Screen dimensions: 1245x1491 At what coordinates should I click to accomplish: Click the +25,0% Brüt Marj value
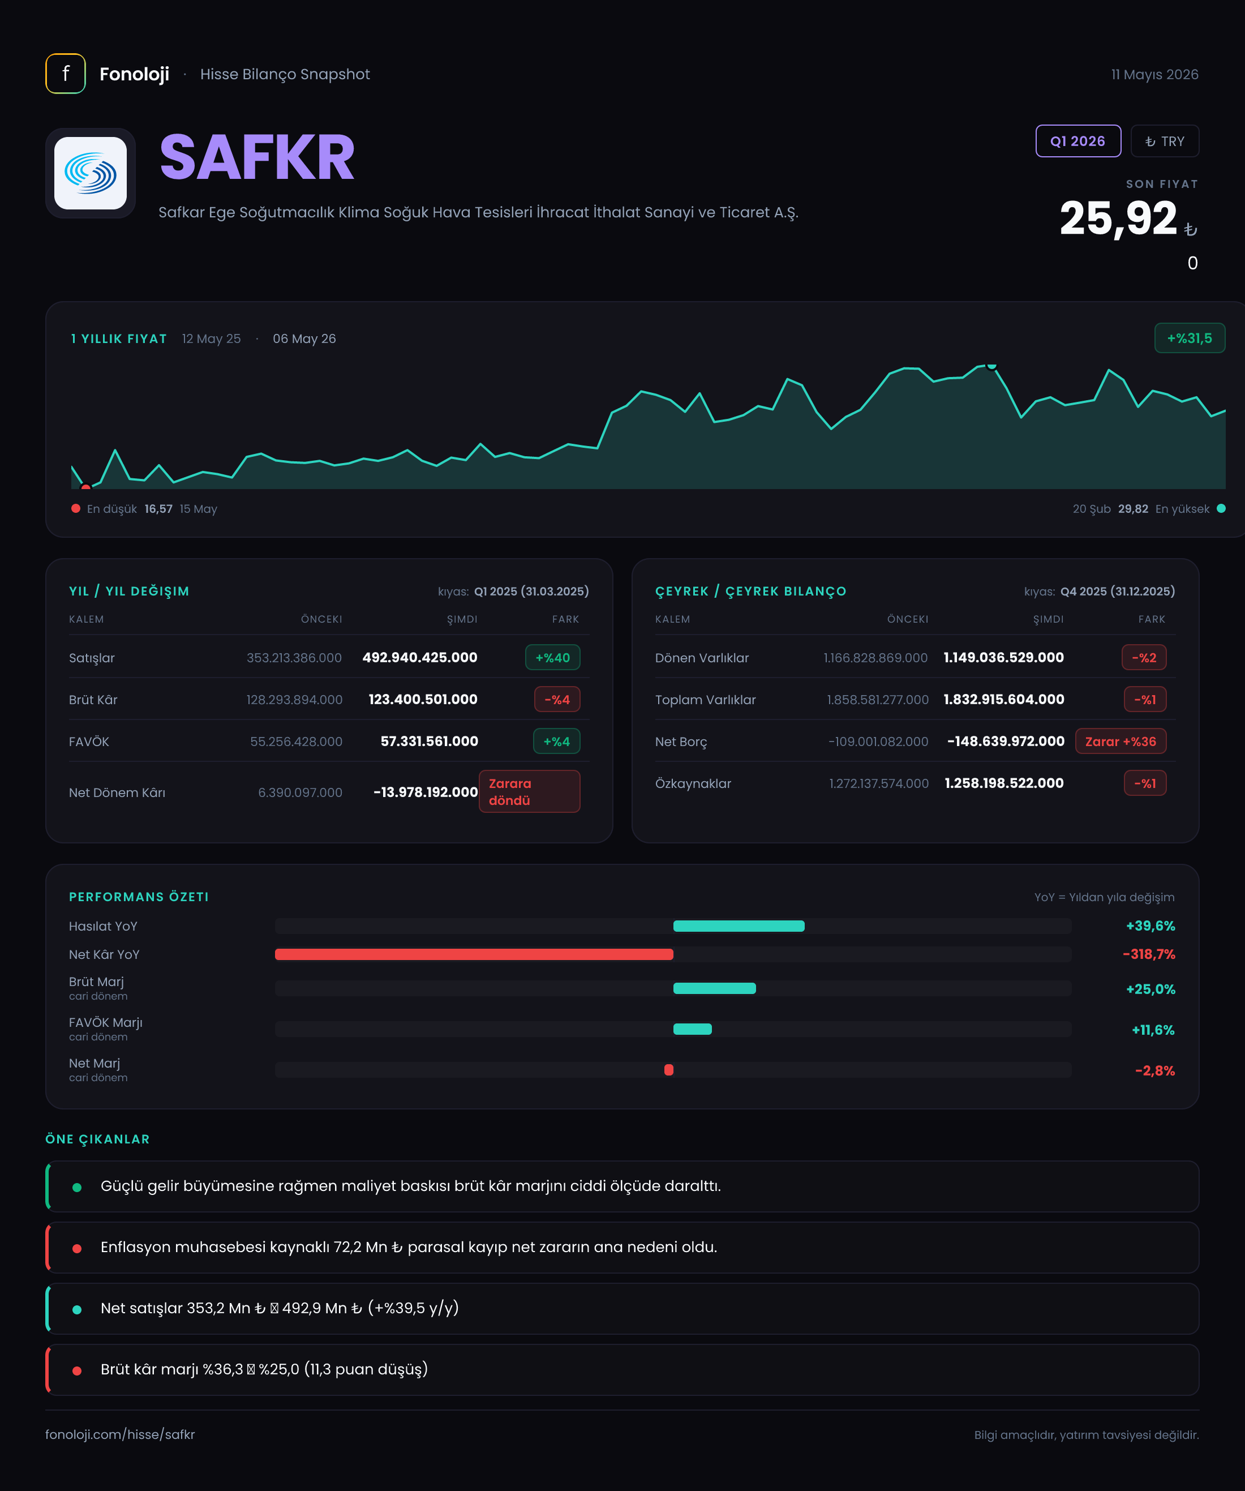pyautogui.click(x=1150, y=989)
